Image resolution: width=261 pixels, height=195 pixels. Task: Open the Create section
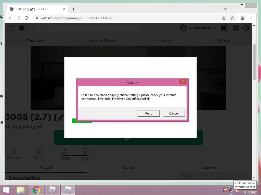pyautogui.click(x=166, y=41)
